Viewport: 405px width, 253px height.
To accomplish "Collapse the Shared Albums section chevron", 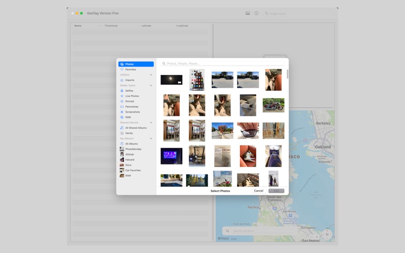I will [151, 122].
